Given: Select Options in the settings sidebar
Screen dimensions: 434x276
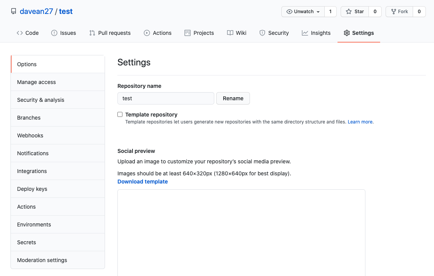Looking at the screenshot, I should tap(58, 64).
